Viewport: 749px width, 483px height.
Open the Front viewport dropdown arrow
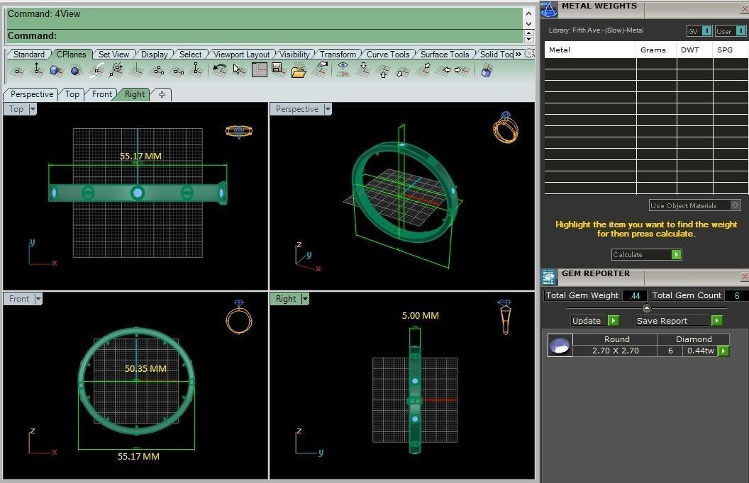point(38,299)
